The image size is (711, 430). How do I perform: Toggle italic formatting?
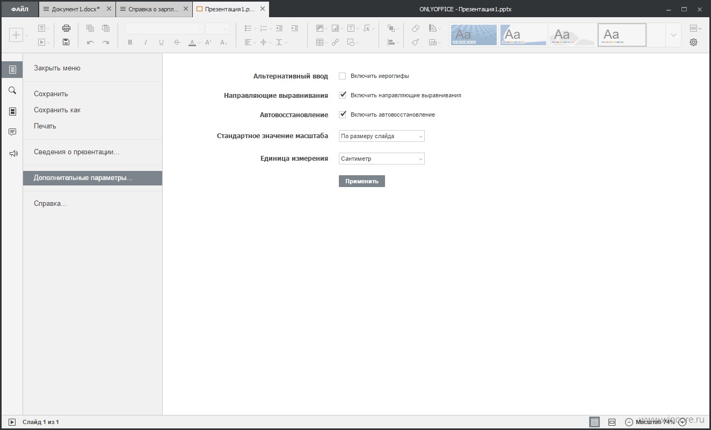click(x=146, y=42)
